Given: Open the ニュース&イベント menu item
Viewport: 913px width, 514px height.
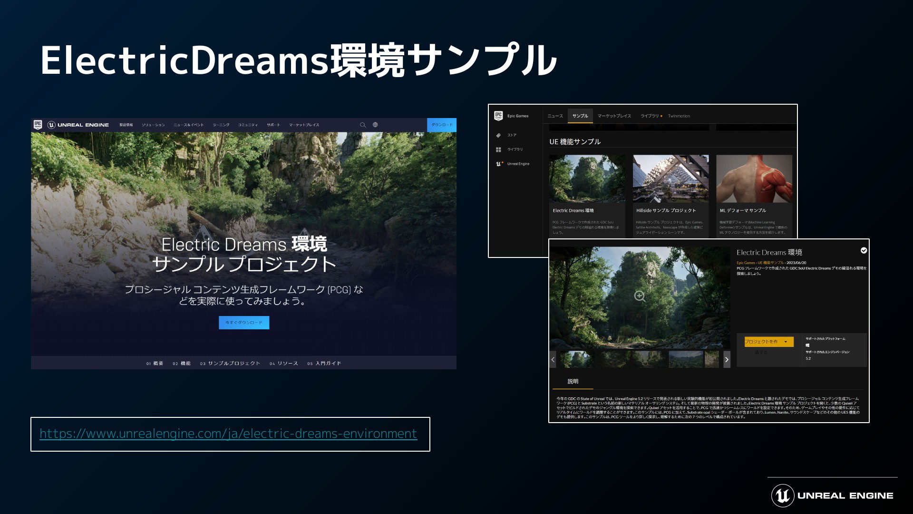Looking at the screenshot, I should point(188,125).
